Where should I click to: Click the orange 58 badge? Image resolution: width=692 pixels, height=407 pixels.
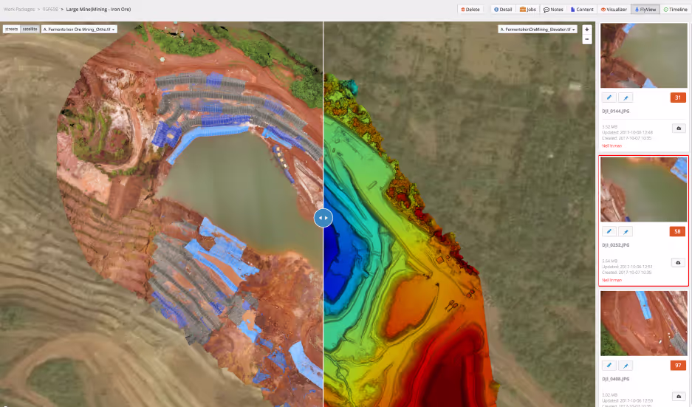[x=677, y=231]
